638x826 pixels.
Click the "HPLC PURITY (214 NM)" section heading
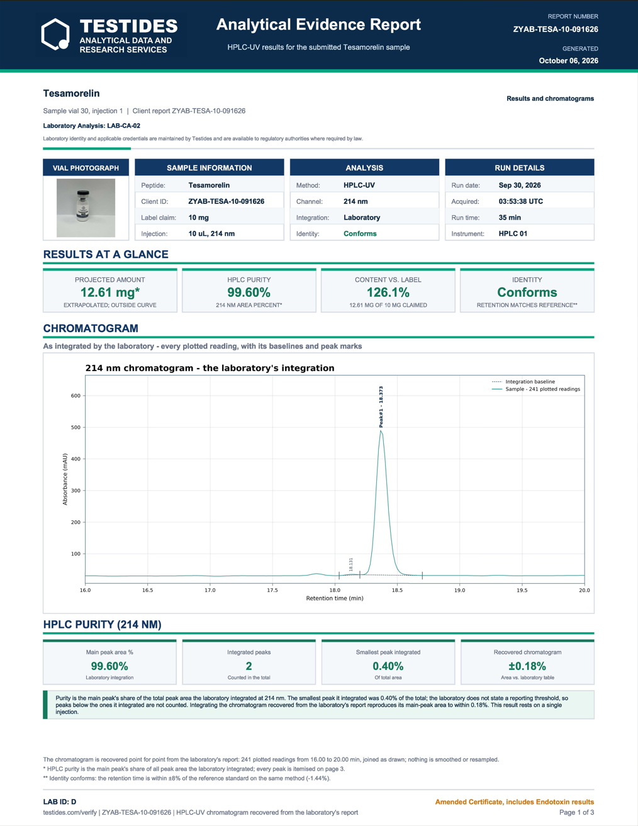coord(103,625)
